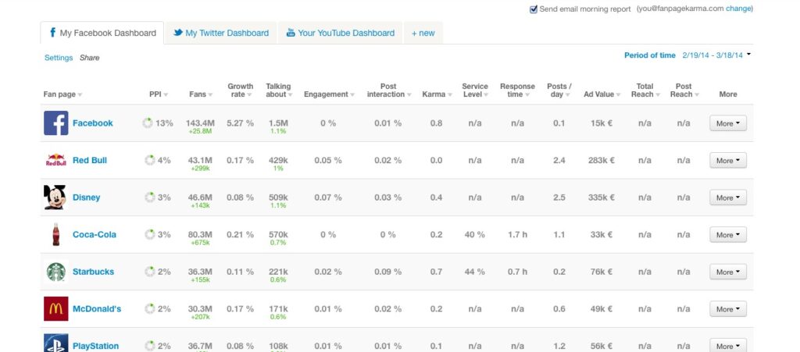Viewport: 800px width, 352px height.
Task: Expand the Period of time date selector
Action: 748,55
